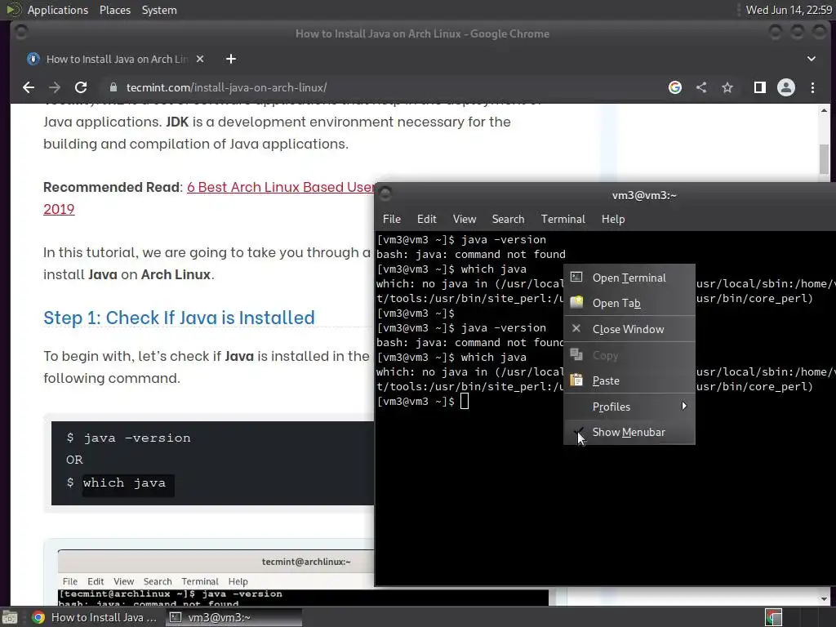Switch to the Chrome taskbar button

point(96,617)
